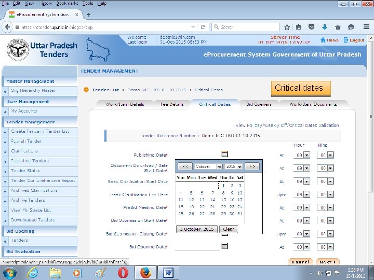Open the bookmarks list icon in toolbar
The image size is (374, 280).
298,27
